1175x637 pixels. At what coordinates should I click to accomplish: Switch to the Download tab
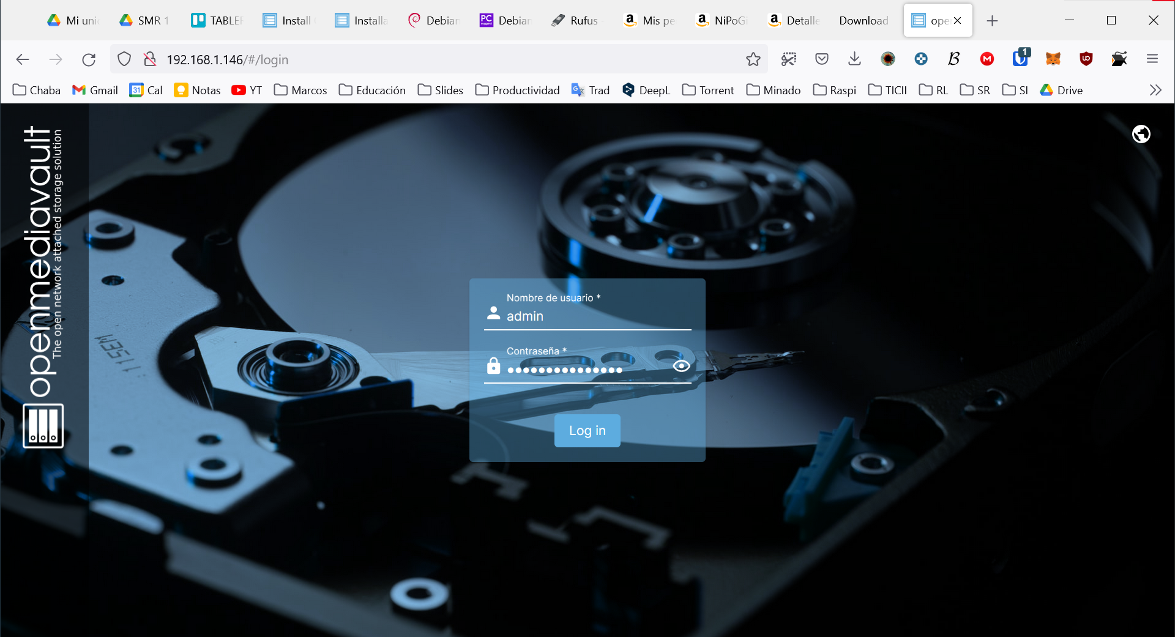coord(864,20)
